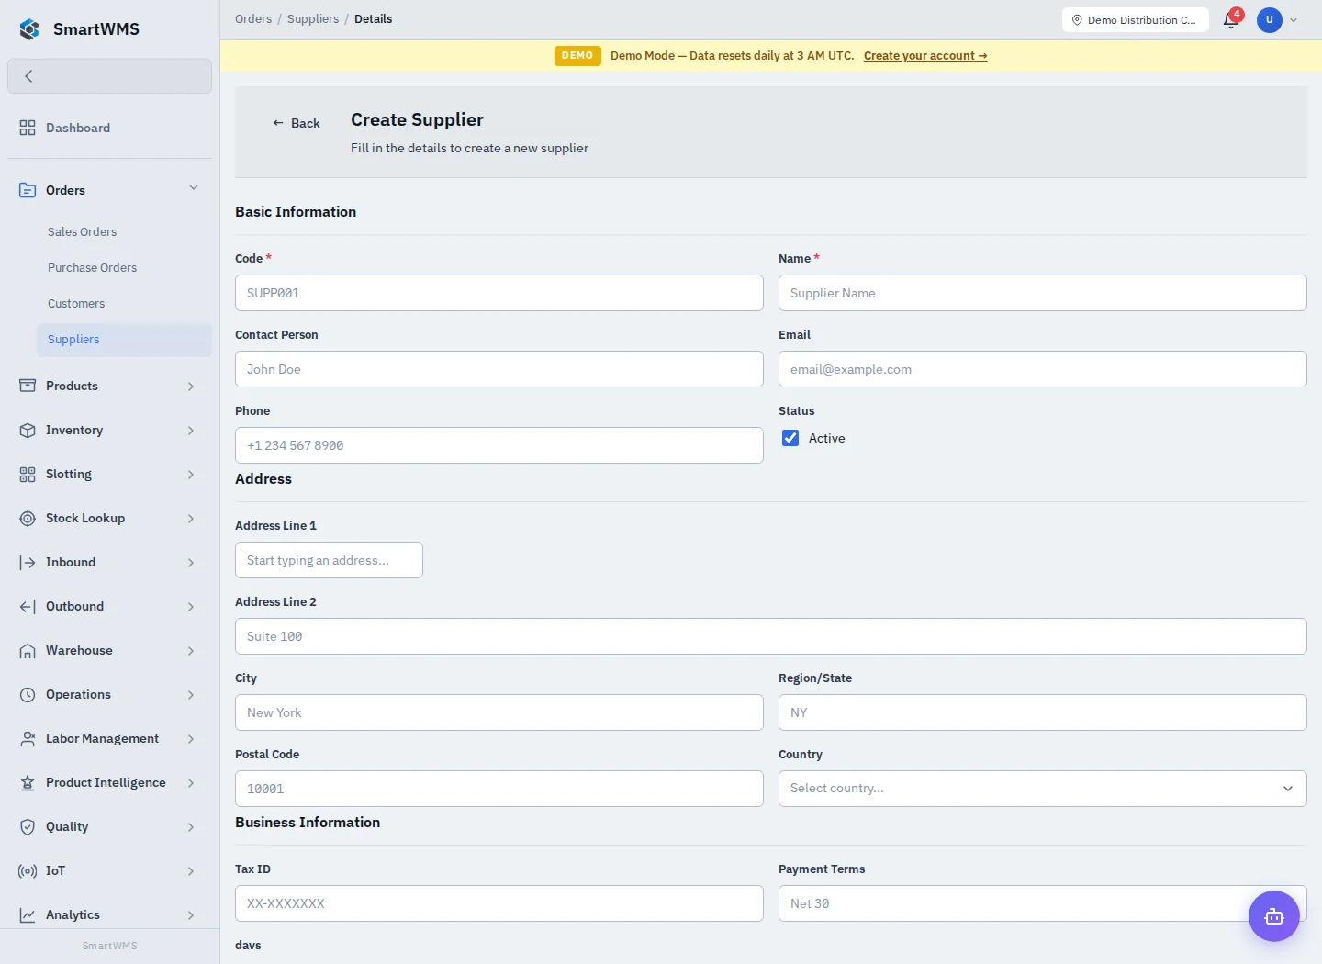
Task: Collapse the Orders menu chevron
Action: [194, 187]
